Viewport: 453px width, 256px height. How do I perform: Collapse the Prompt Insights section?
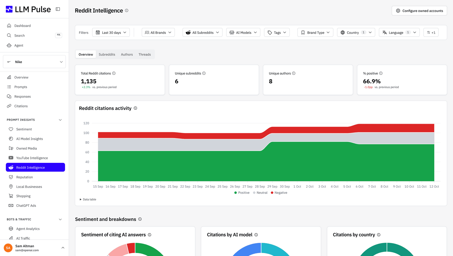coord(60,120)
